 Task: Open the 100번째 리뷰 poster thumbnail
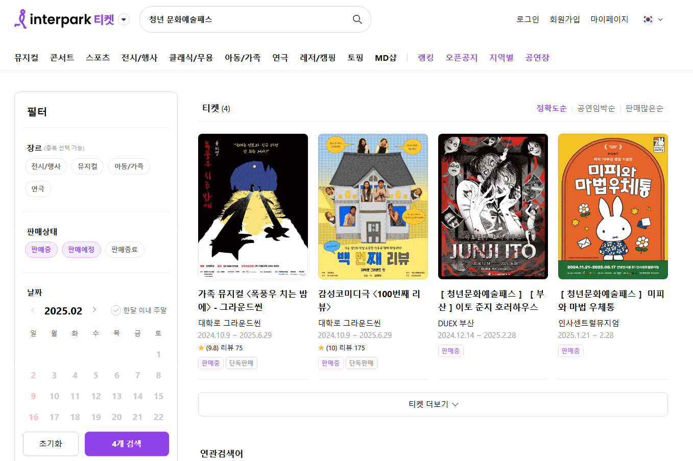[373, 206]
